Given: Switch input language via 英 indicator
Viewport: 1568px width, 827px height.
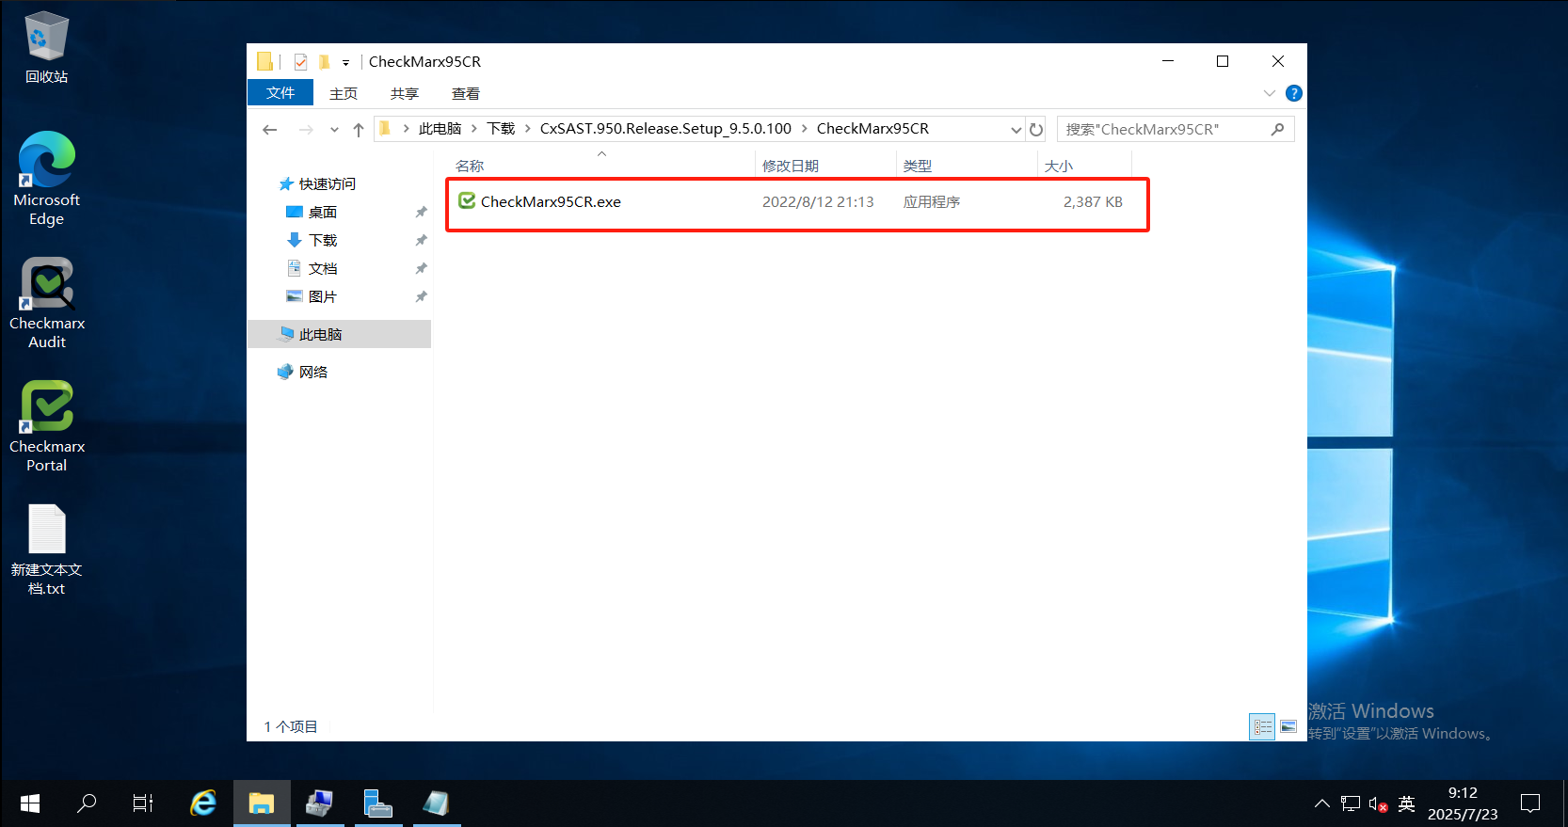Looking at the screenshot, I should point(1407,803).
